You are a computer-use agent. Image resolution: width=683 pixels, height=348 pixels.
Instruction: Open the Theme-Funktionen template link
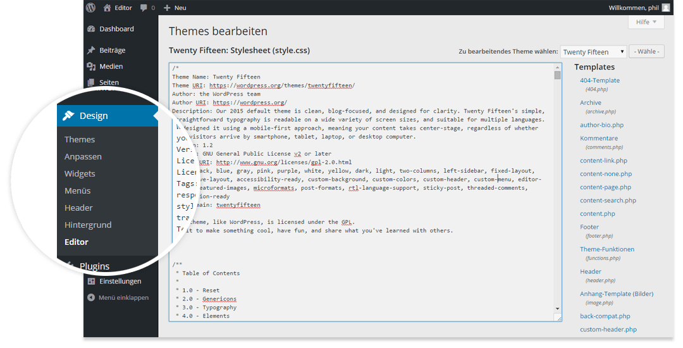(606, 249)
